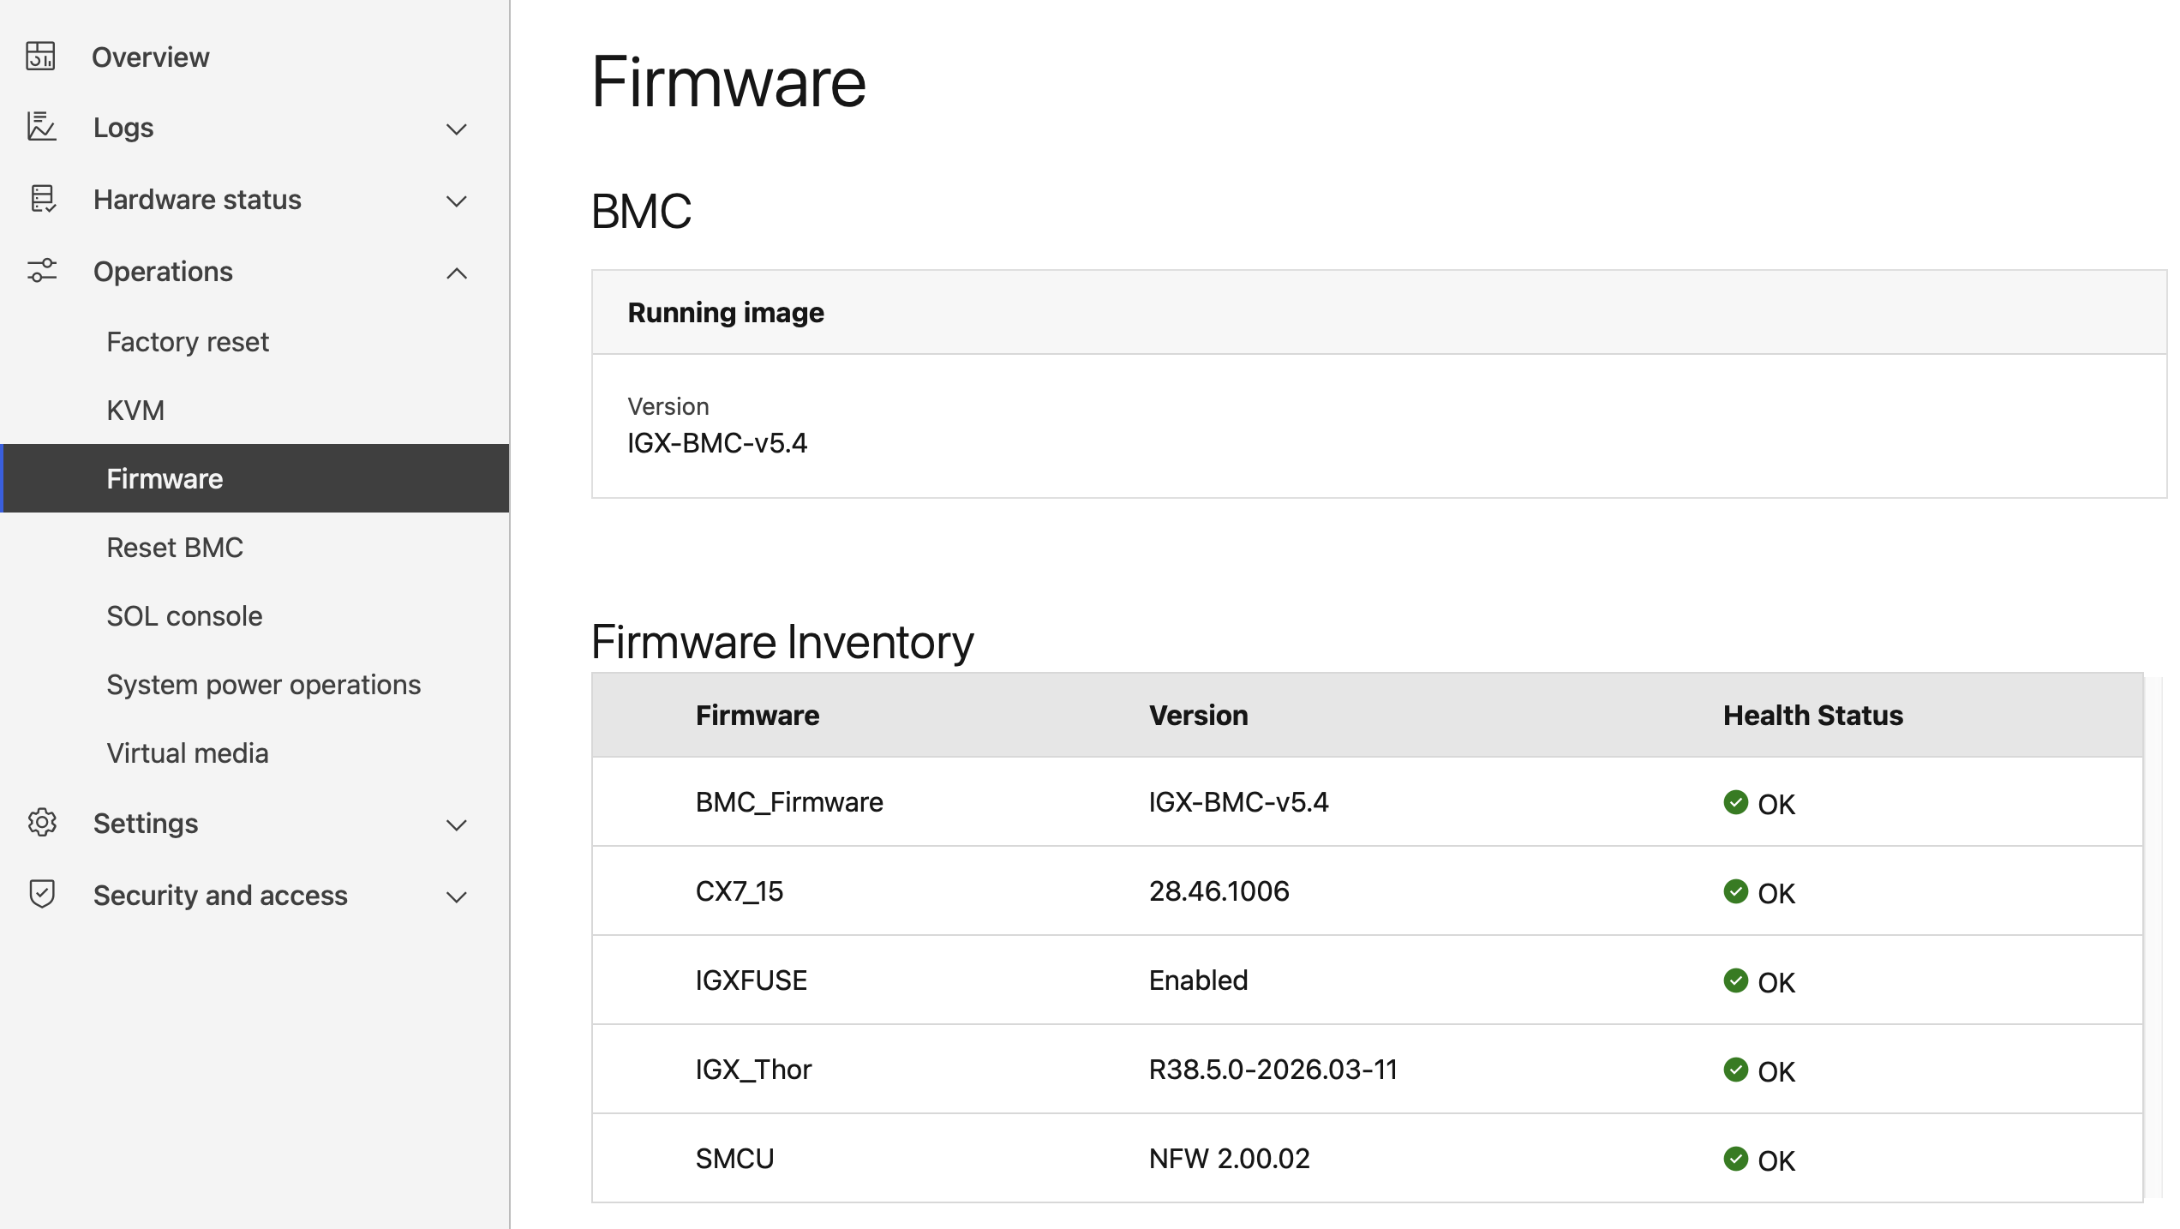The height and width of the screenshot is (1229, 2180).
Task: Click the Operations sliders icon
Action: (x=40, y=271)
